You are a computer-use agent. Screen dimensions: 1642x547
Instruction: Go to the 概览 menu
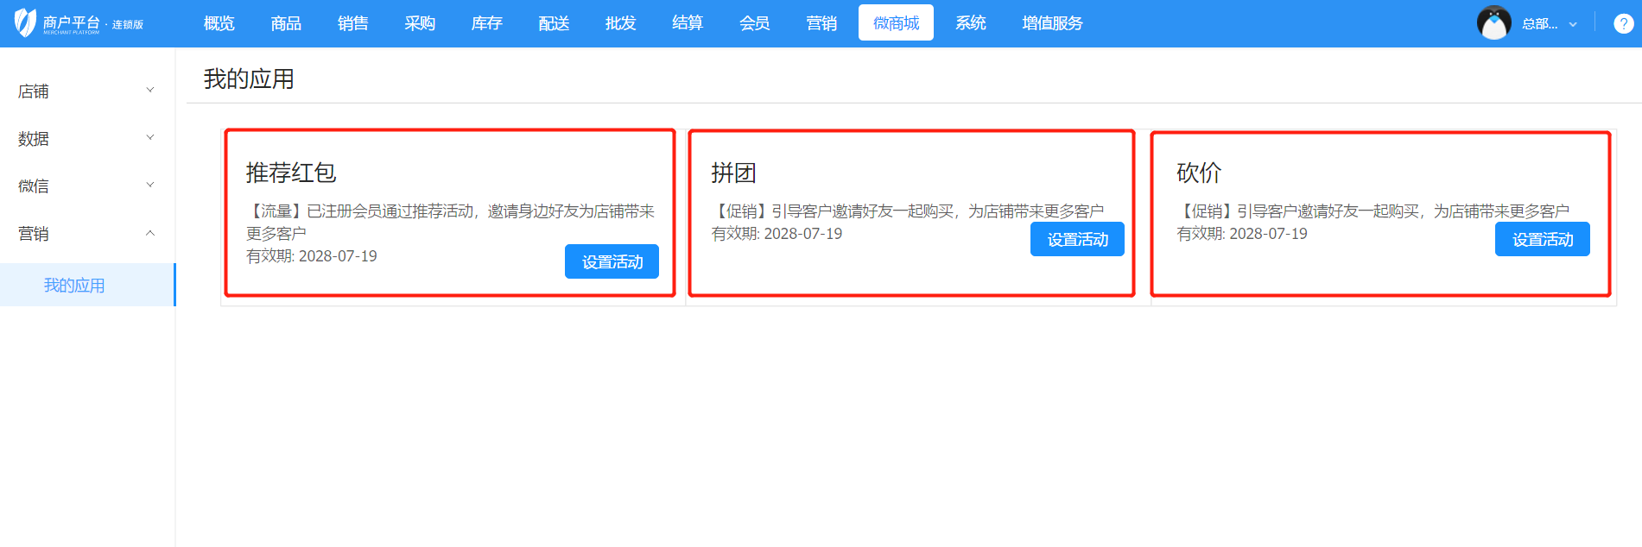pos(219,23)
